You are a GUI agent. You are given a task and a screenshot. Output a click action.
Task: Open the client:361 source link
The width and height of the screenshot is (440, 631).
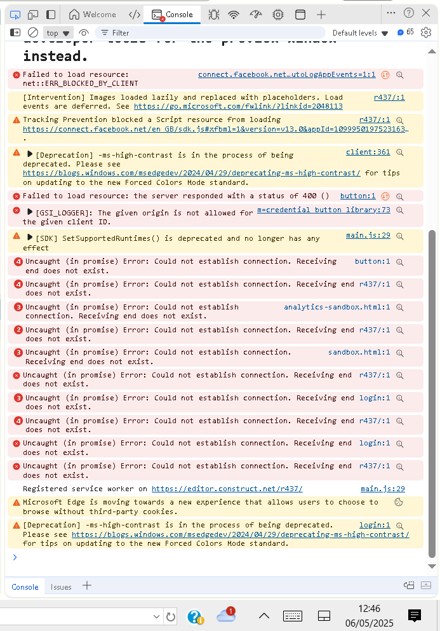368,152
